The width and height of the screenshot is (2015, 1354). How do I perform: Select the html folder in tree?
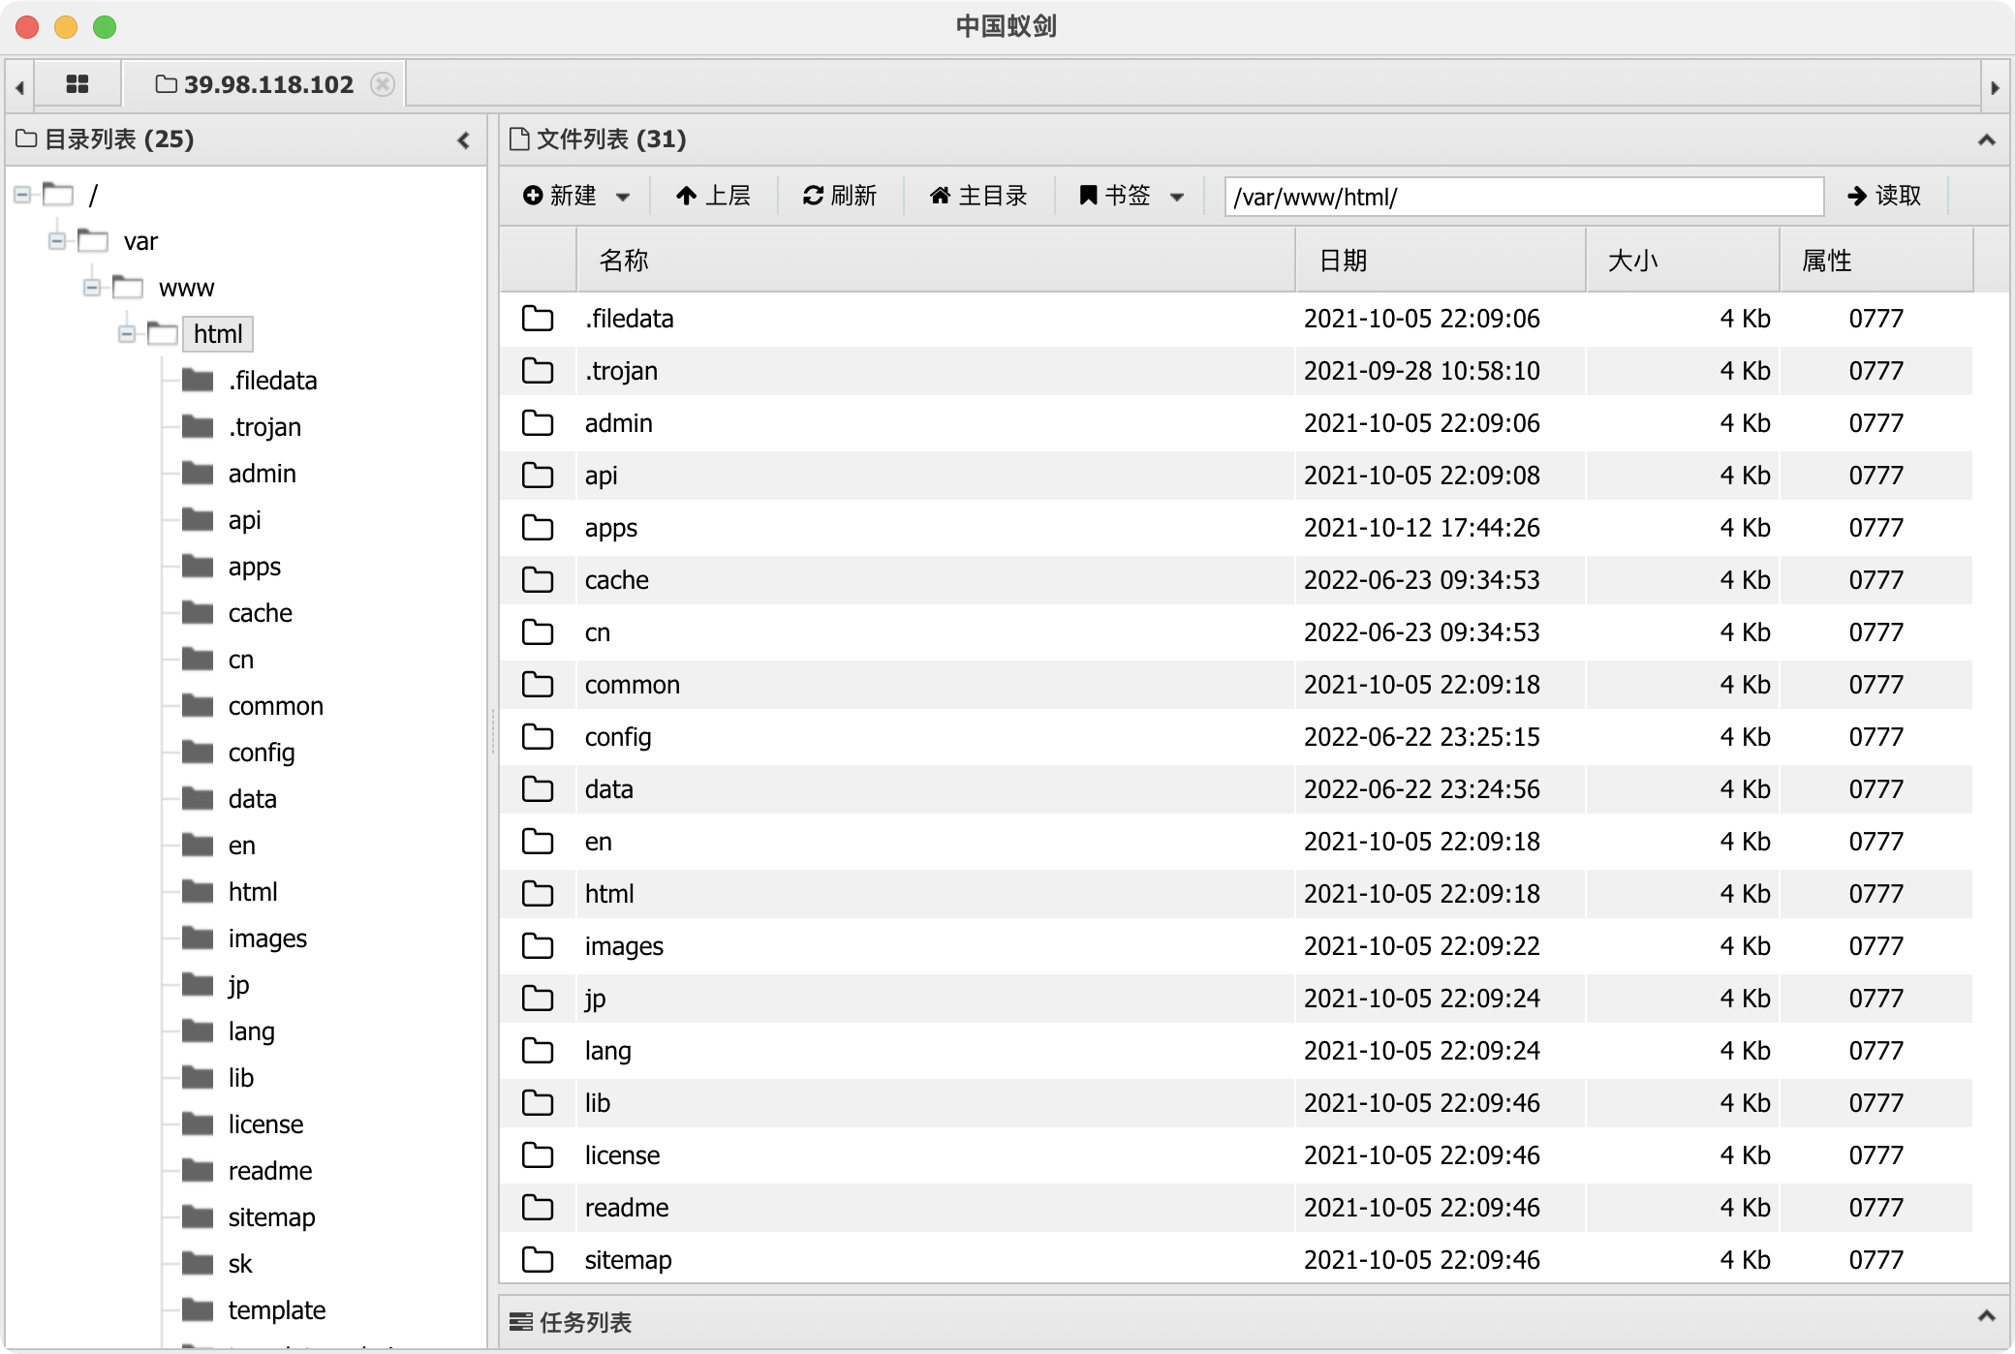[218, 334]
